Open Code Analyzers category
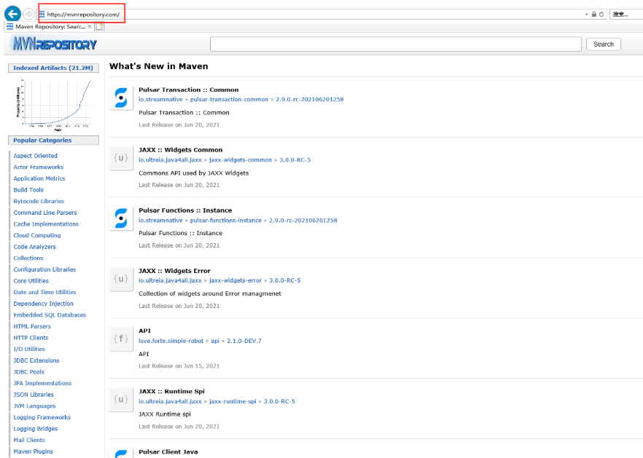Image resolution: width=643 pixels, height=458 pixels. click(x=34, y=247)
